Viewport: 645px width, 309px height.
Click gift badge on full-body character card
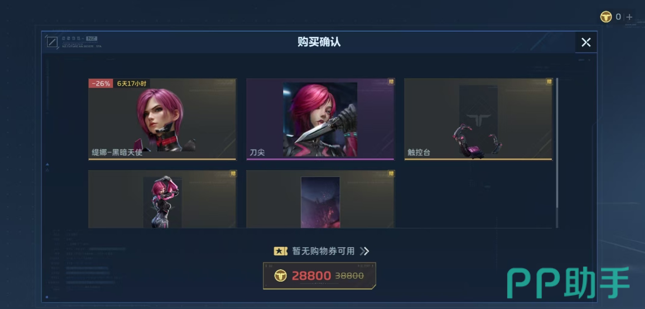tap(233, 174)
